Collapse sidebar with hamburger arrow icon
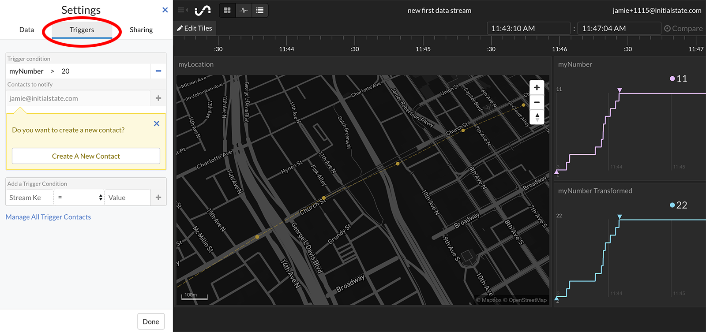 coord(182,10)
